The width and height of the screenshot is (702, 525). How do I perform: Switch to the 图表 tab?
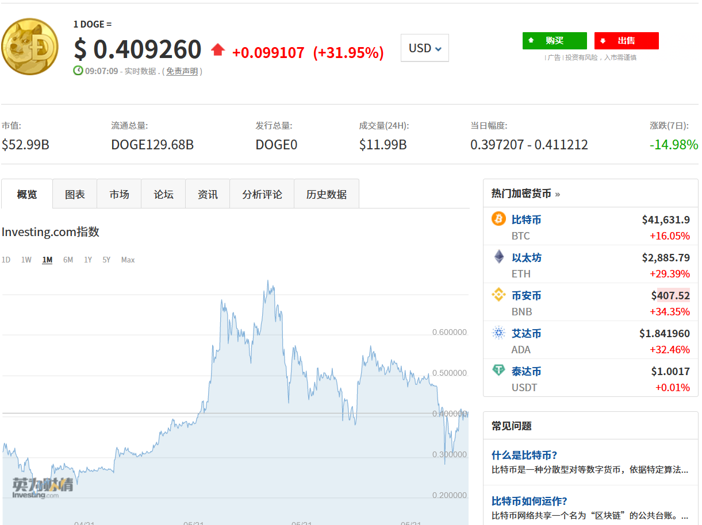(75, 194)
